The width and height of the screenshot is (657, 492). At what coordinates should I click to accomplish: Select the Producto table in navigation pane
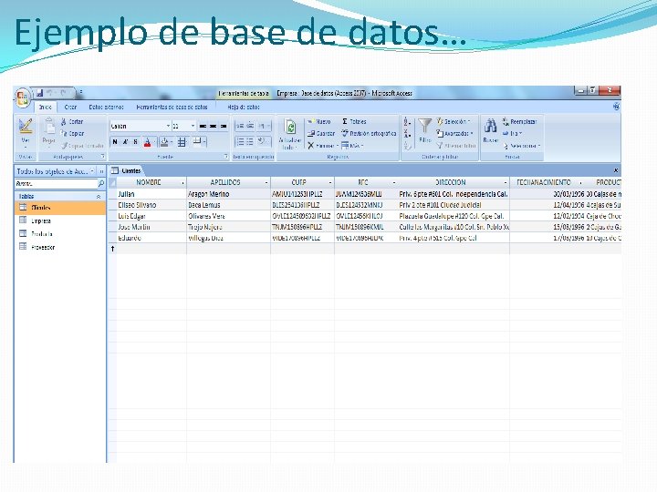point(60,234)
